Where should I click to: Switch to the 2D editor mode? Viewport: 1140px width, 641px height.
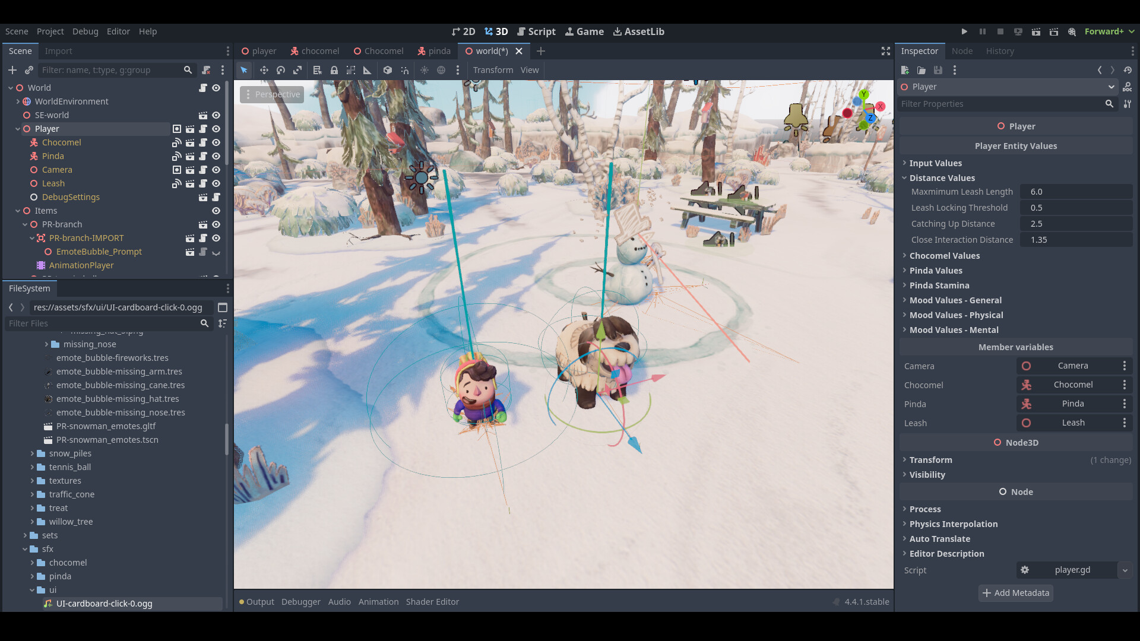click(x=464, y=31)
